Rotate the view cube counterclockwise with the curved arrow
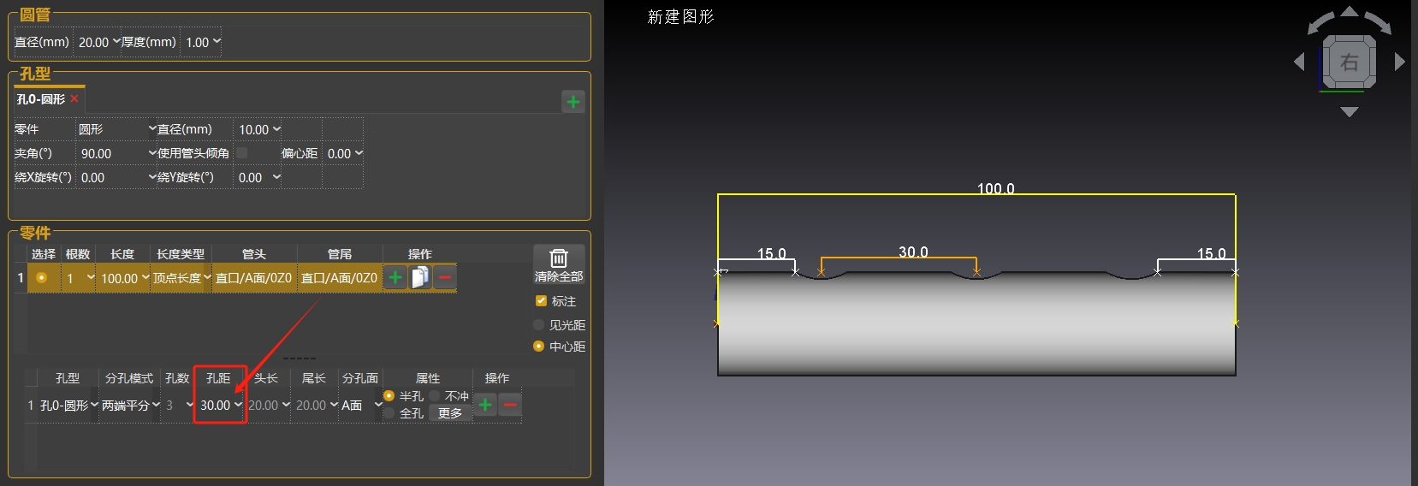Viewport: 1418px width, 486px height. (x=1321, y=22)
